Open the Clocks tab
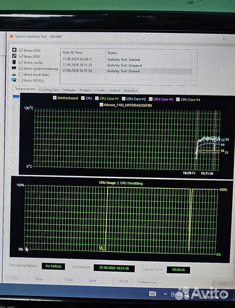Screen dimensions: 235x308 pos(100,90)
